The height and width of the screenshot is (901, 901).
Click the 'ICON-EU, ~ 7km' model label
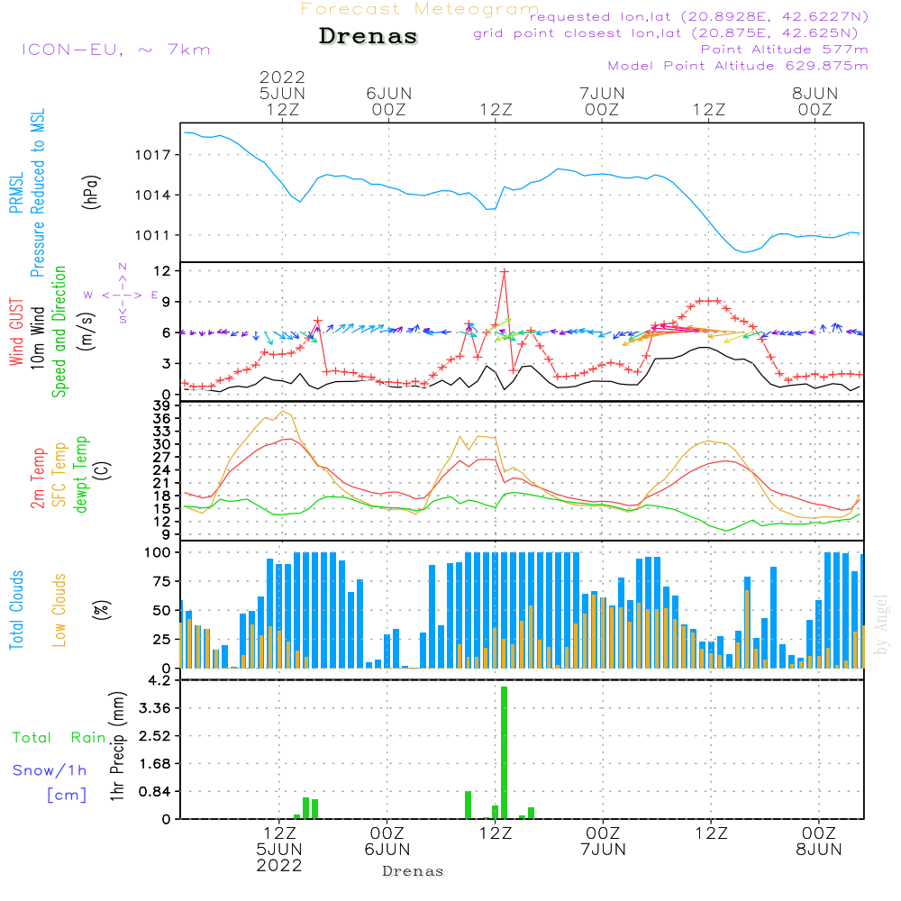pyautogui.click(x=116, y=50)
